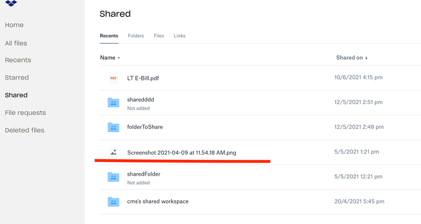
Task: Click the Dropbox logo icon
Action: pos(11,4)
